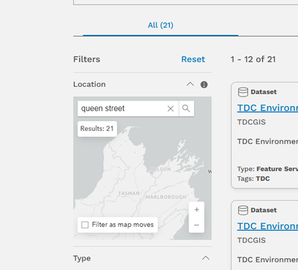The width and height of the screenshot is (298, 270).
Task: Click the Marlborough label on map
Action: pyautogui.click(x=166, y=197)
